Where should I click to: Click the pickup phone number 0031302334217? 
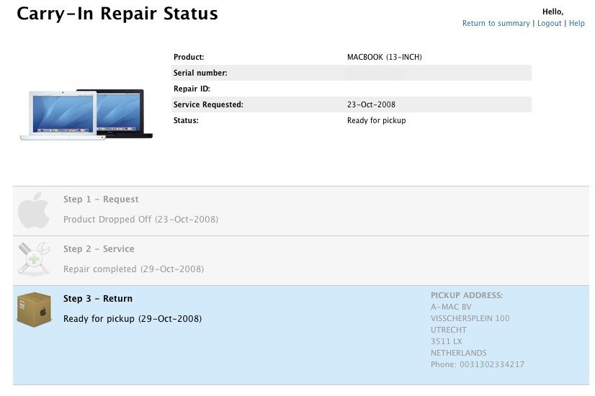[x=478, y=365]
